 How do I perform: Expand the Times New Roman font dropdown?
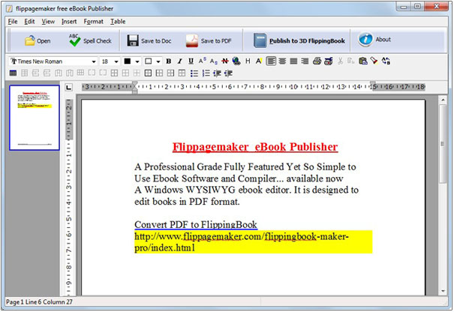pyautogui.click(x=94, y=61)
